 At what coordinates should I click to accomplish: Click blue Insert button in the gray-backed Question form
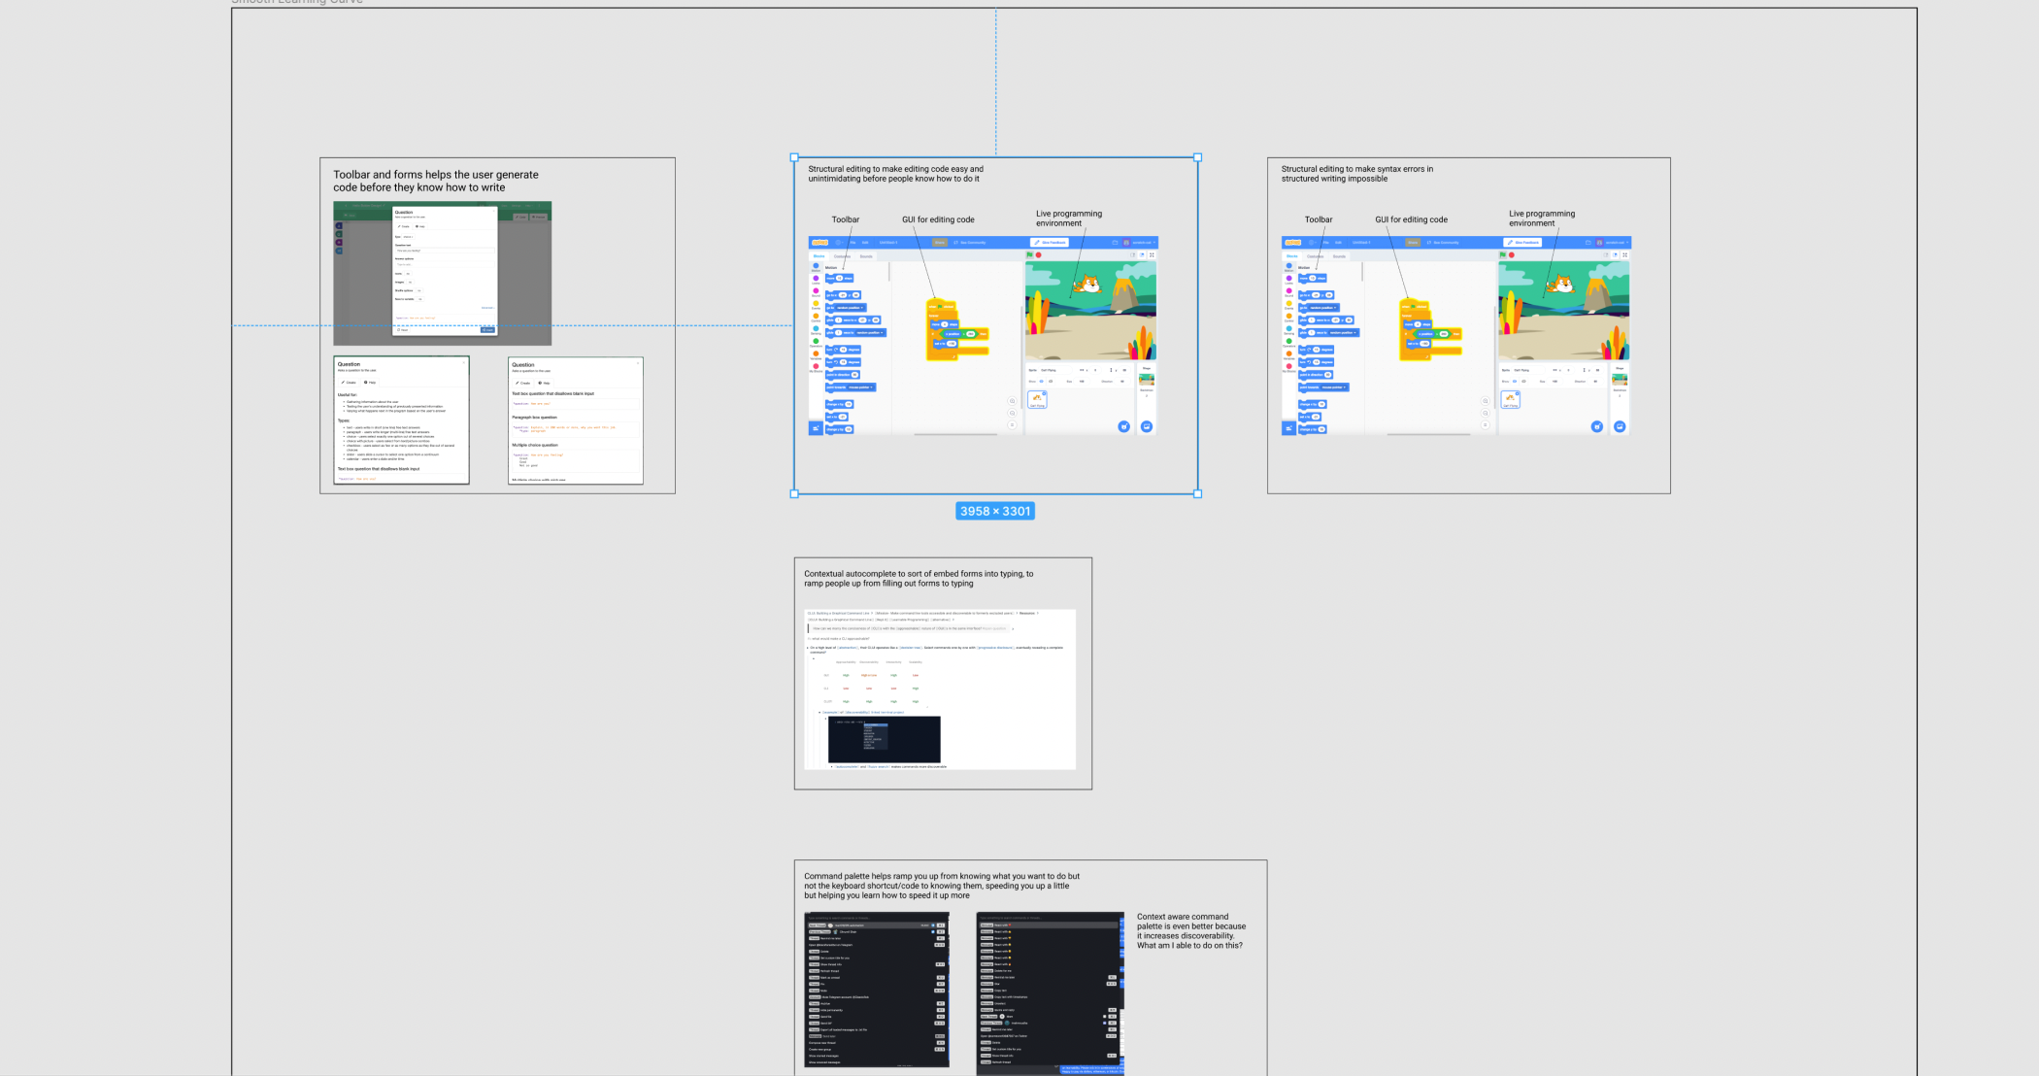(x=487, y=330)
